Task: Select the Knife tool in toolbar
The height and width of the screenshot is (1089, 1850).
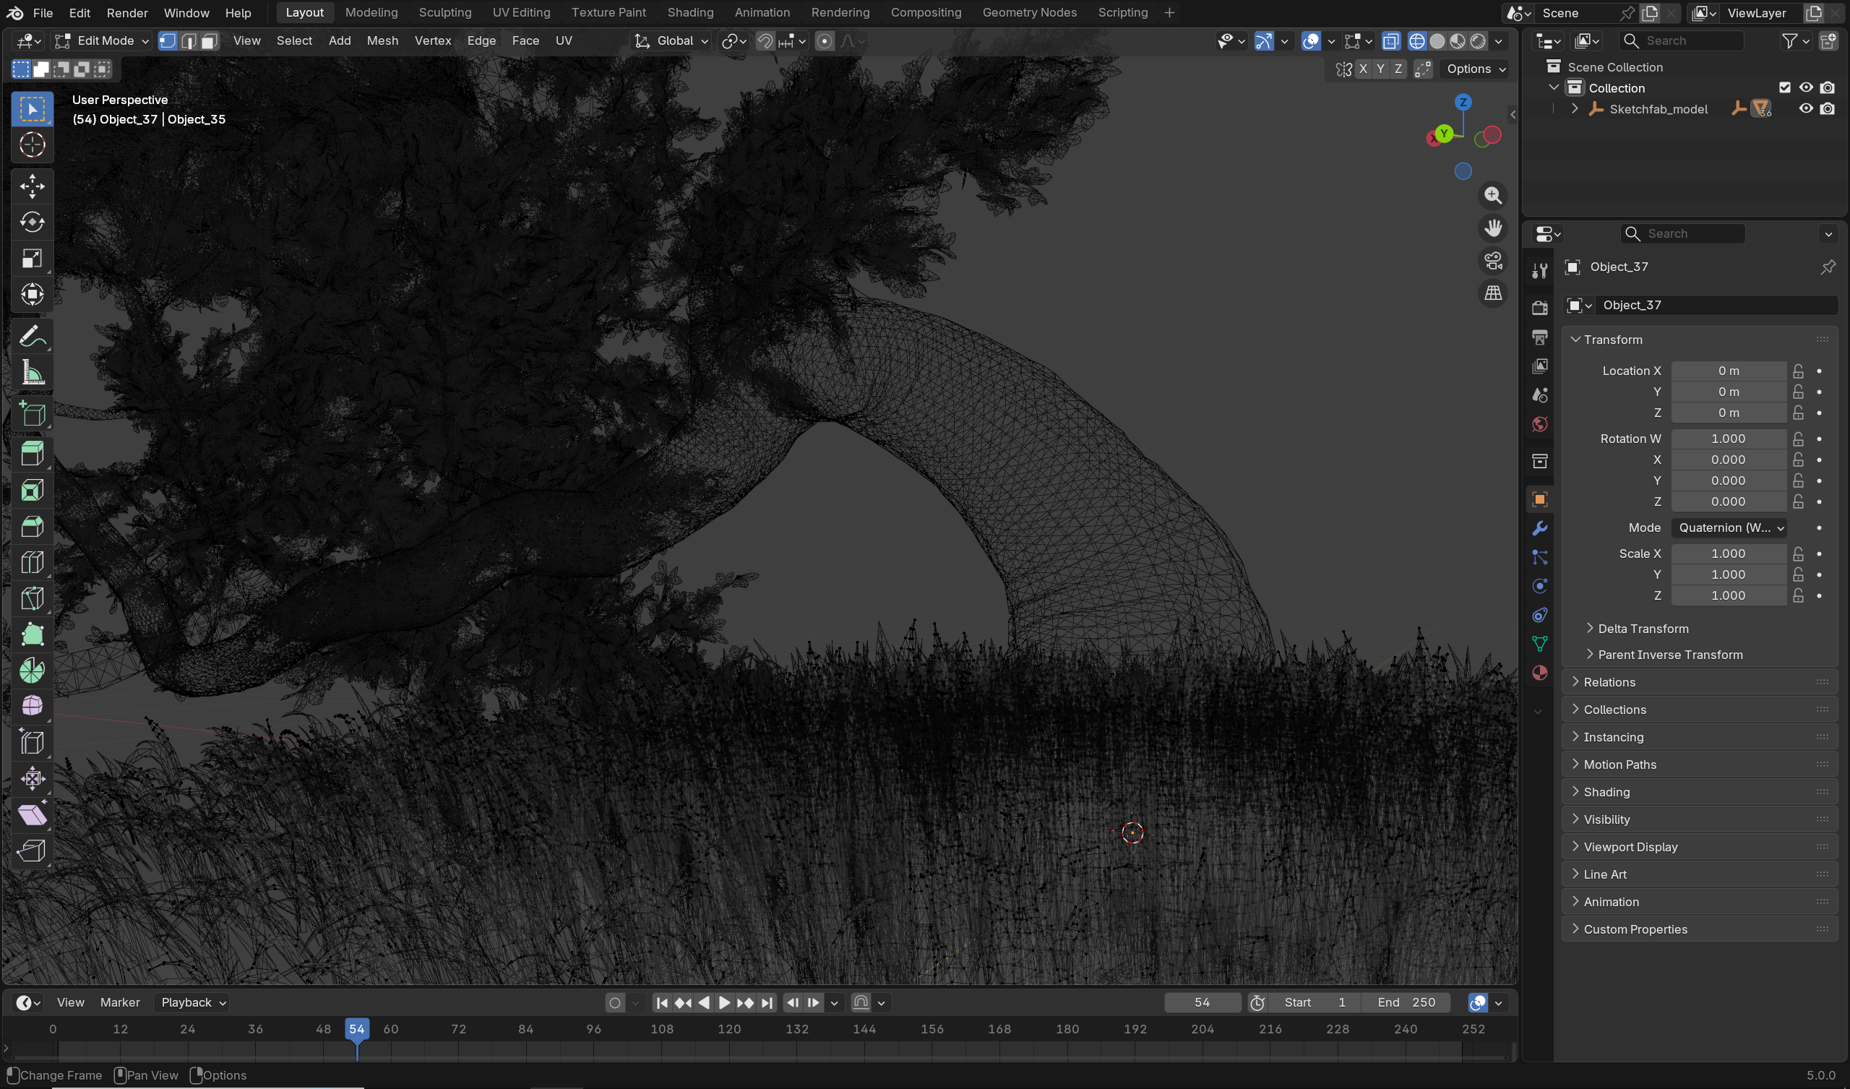Action: 33,598
